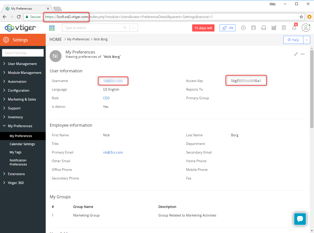Click the pencil edit preferences icon
Image resolution: width=314 pixels, height=233 pixels.
(x=296, y=54)
